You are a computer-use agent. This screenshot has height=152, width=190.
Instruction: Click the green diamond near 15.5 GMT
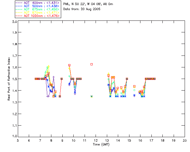click(x=134, y=90)
